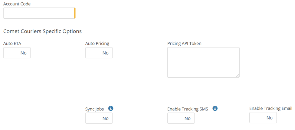
Task: Enable the Auto Pricing switch
Action: pyautogui.click(x=99, y=53)
